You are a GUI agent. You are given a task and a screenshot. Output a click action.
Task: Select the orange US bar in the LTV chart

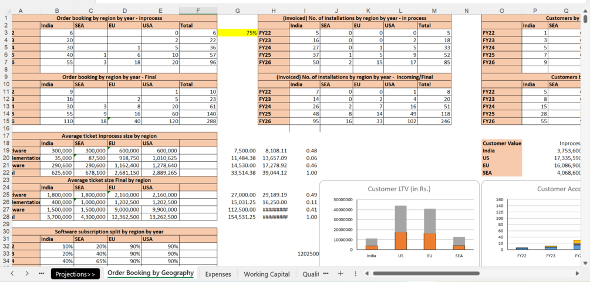tap(401, 240)
